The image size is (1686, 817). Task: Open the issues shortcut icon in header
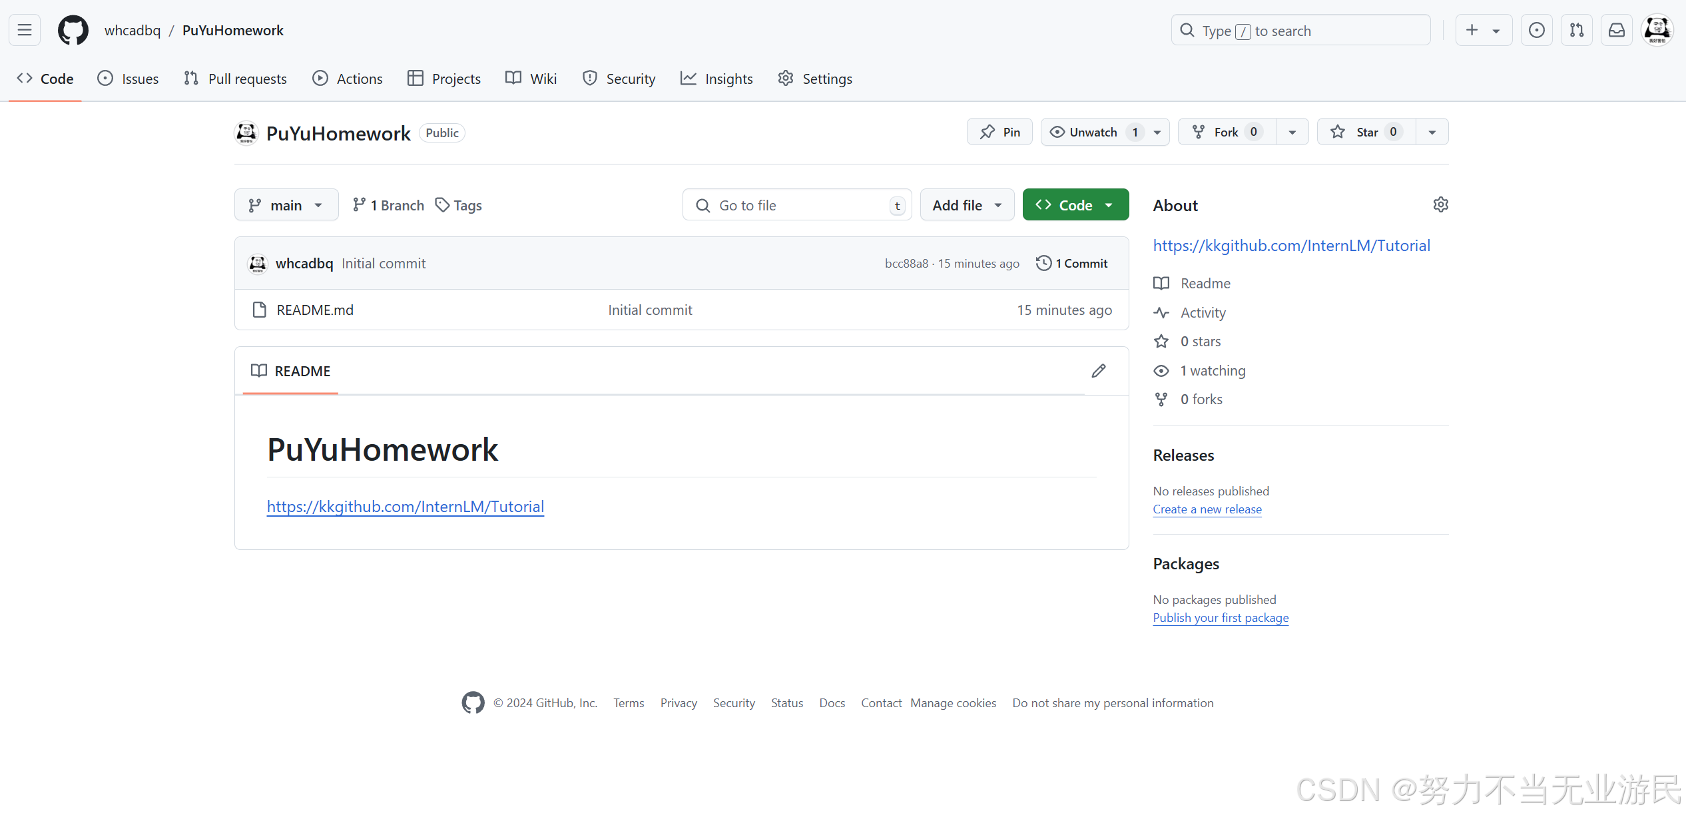pos(1537,30)
